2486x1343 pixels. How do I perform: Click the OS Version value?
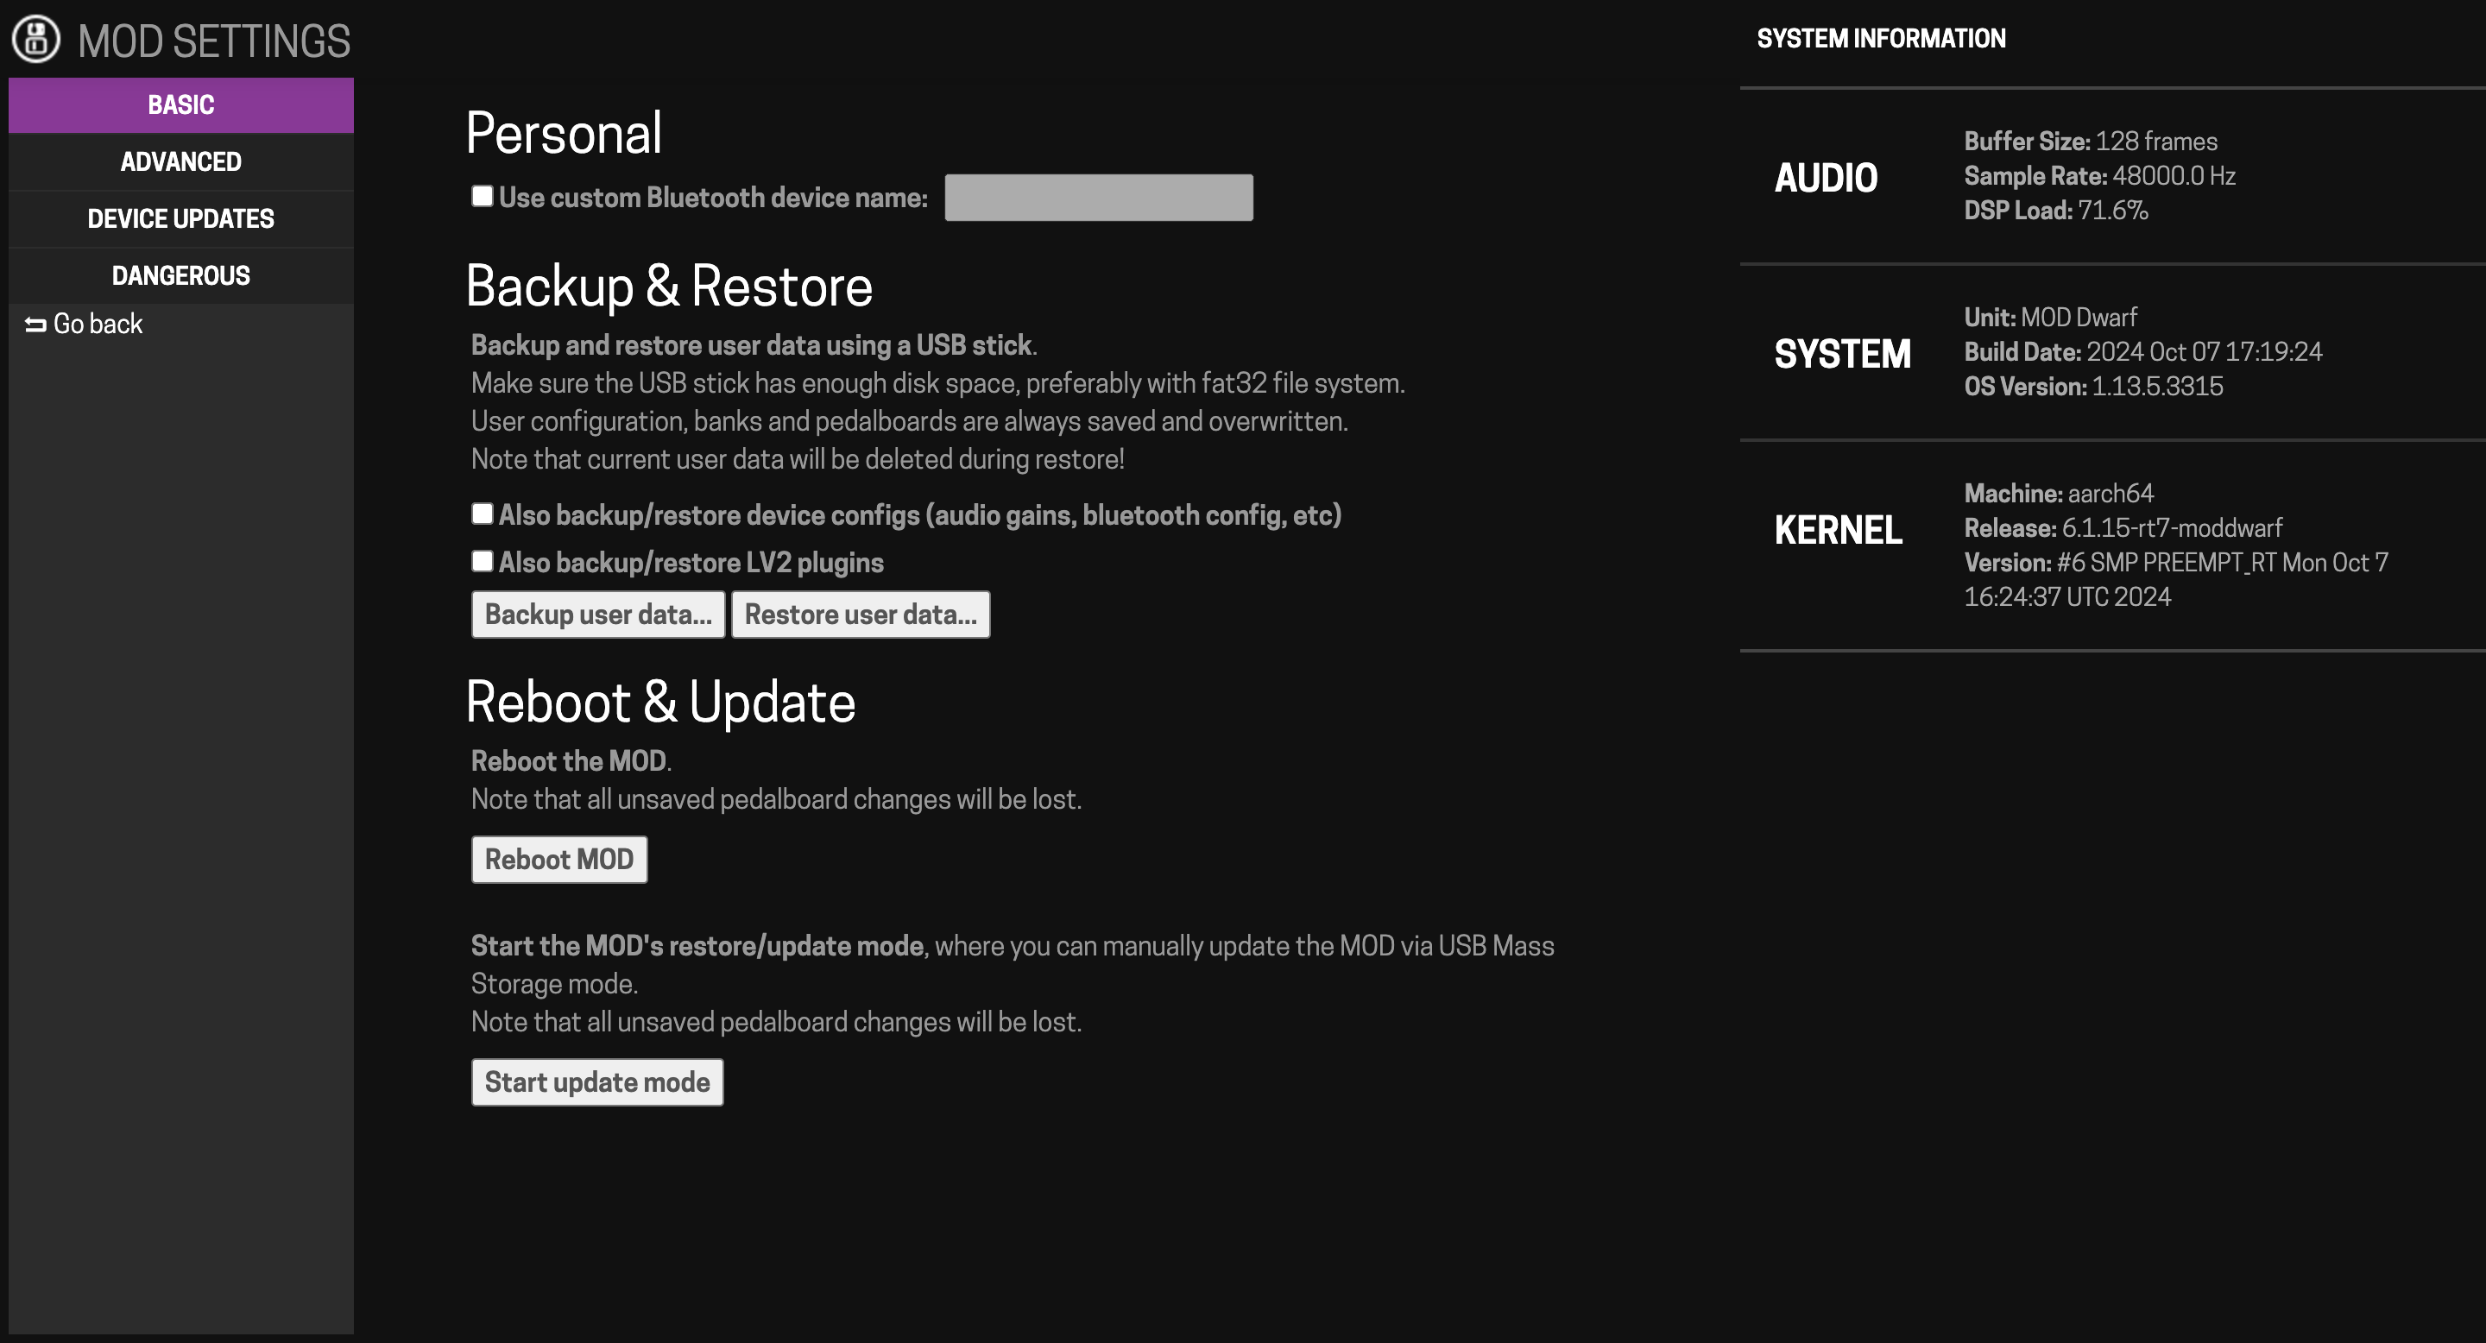(2157, 387)
